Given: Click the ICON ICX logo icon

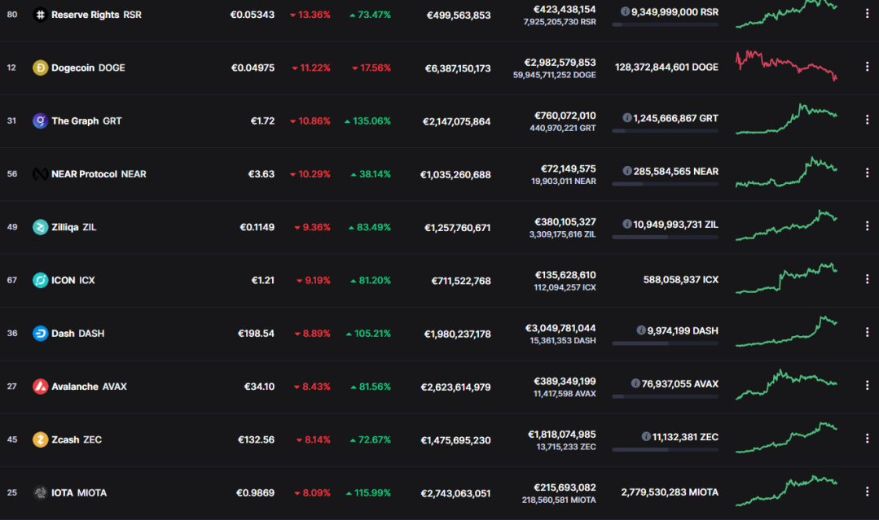Looking at the screenshot, I should point(40,280).
